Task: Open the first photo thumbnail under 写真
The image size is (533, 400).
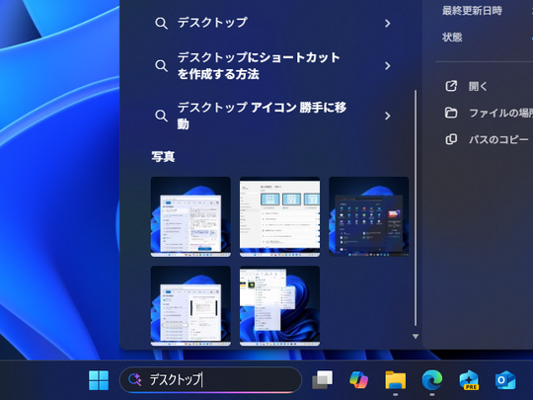Action: (190, 216)
